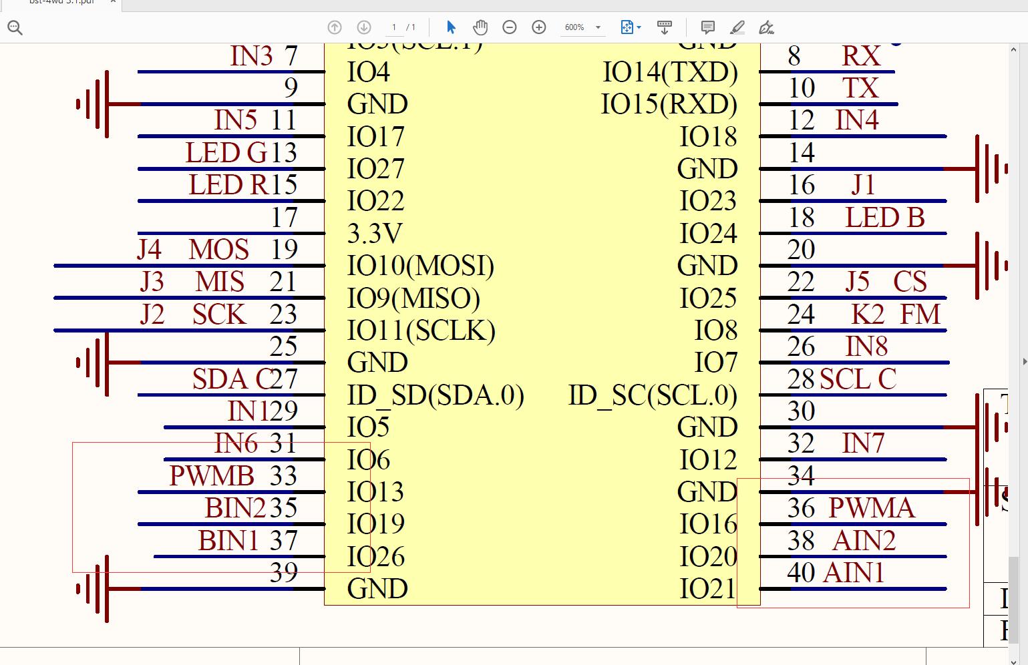This screenshot has height=665, width=1028.
Task: Click the ID_SD(SDA.0) pin name
Action: point(436,395)
